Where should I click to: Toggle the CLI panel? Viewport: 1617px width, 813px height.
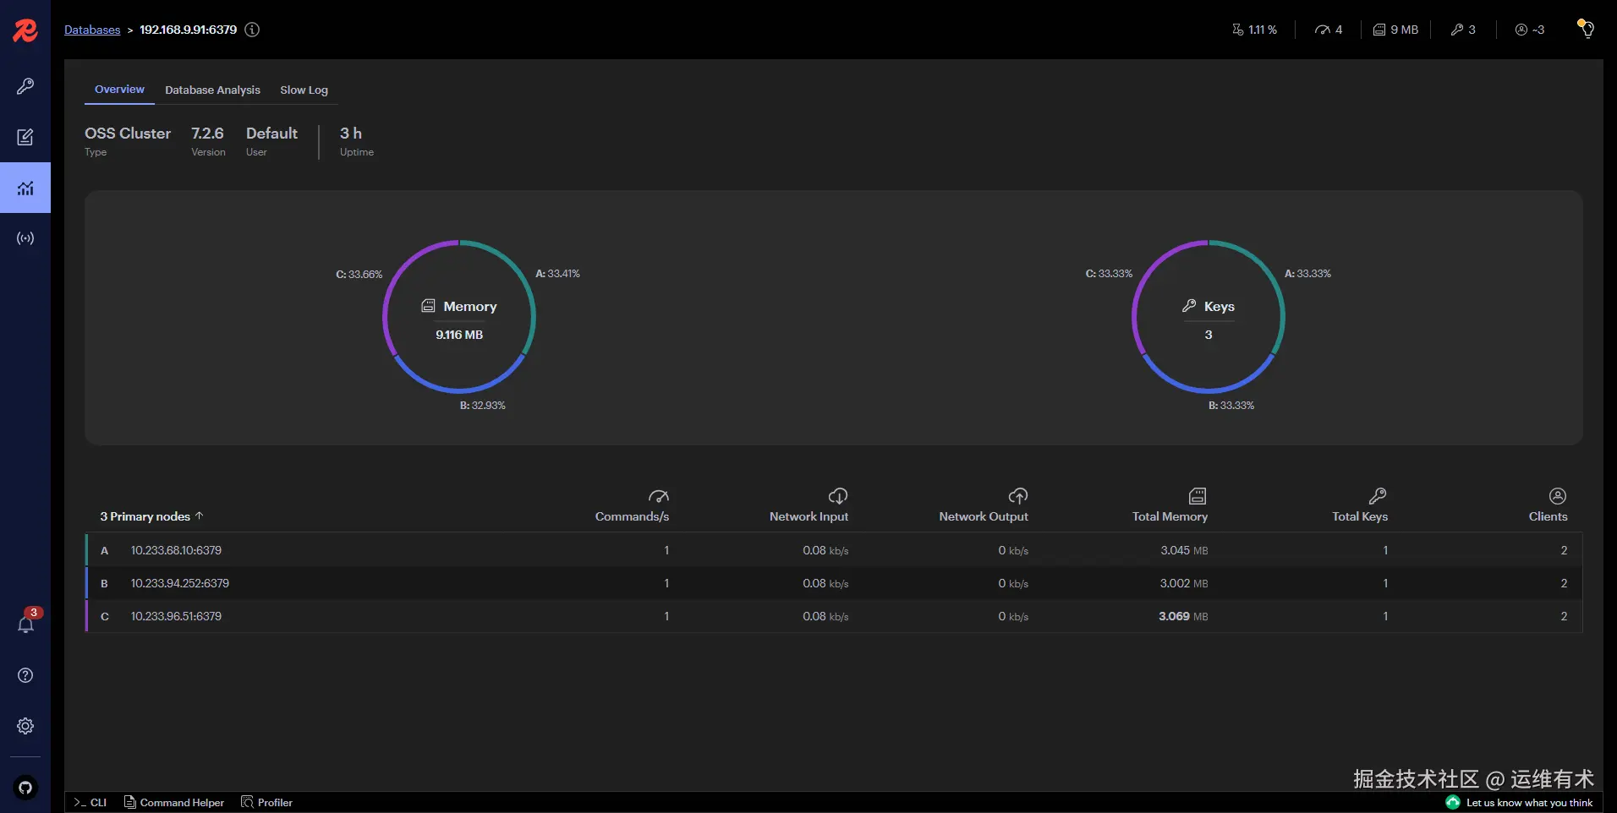click(90, 802)
